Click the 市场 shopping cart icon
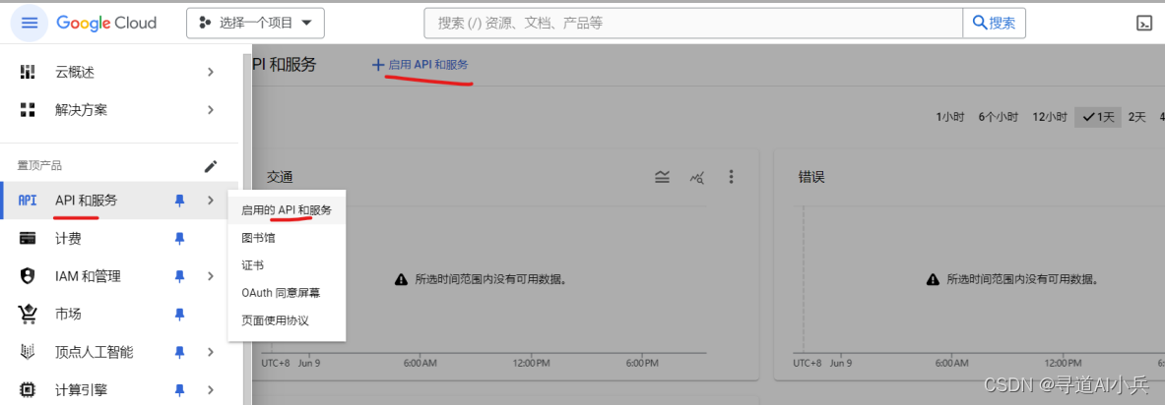The width and height of the screenshot is (1165, 405). click(28, 315)
